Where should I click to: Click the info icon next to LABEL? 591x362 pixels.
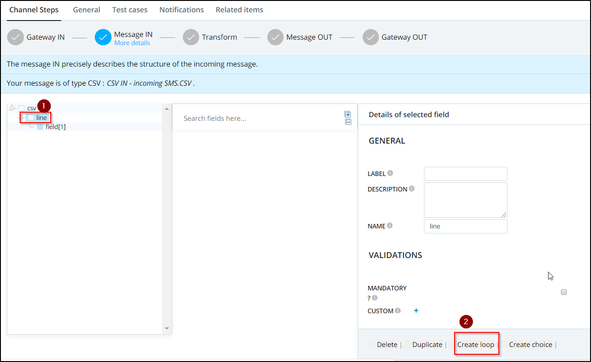pyautogui.click(x=390, y=173)
